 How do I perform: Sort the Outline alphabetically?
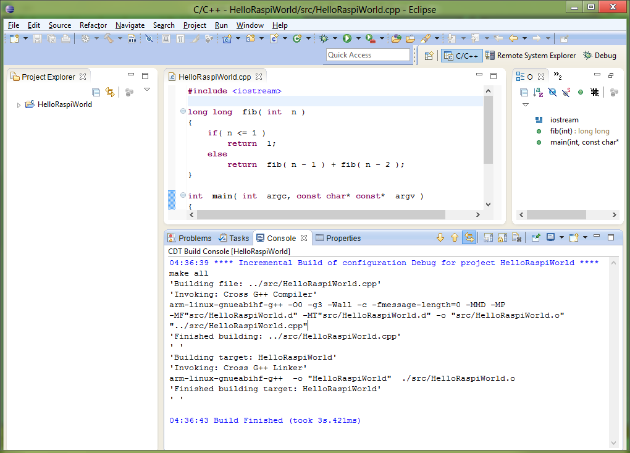tap(538, 93)
